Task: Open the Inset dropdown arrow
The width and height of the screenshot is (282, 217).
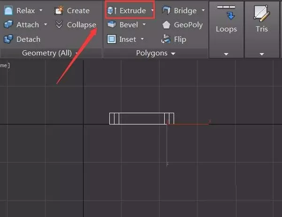Action: point(142,39)
